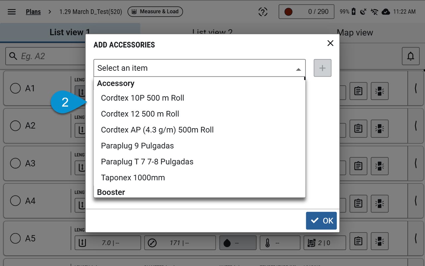Switch to the List view 1 tab
This screenshot has width=425, height=266.
70,33
